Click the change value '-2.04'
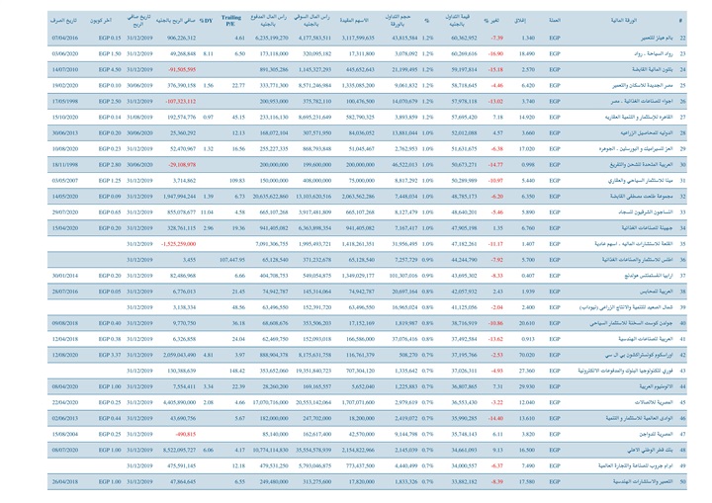This screenshot has width=712, height=503. point(496,308)
